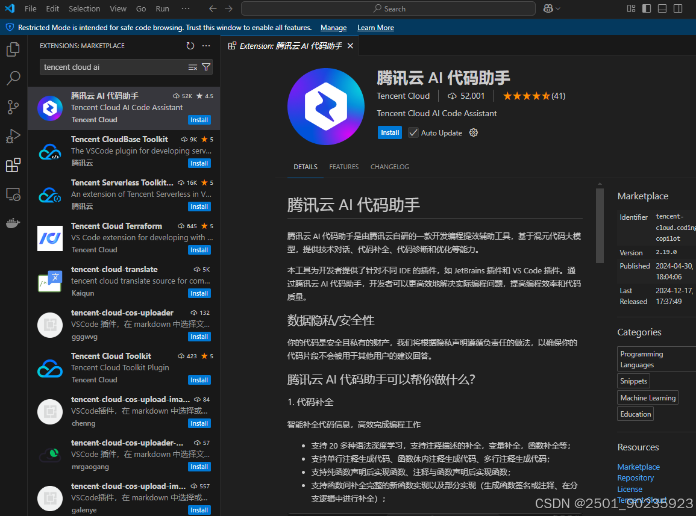Image resolution: width=696 pixels, height=516 pixels.
Task: Open the Extensions panel more actions menu
Action: [x=206, y=46]
